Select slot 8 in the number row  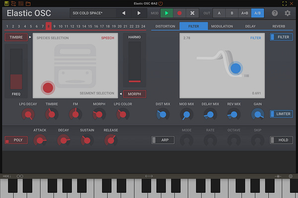49,26
